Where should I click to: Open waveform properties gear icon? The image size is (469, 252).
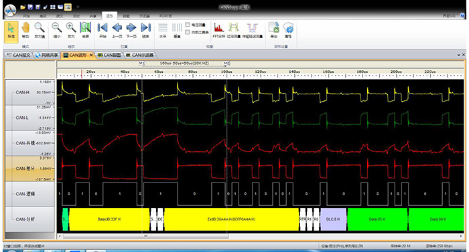(288, 31)
